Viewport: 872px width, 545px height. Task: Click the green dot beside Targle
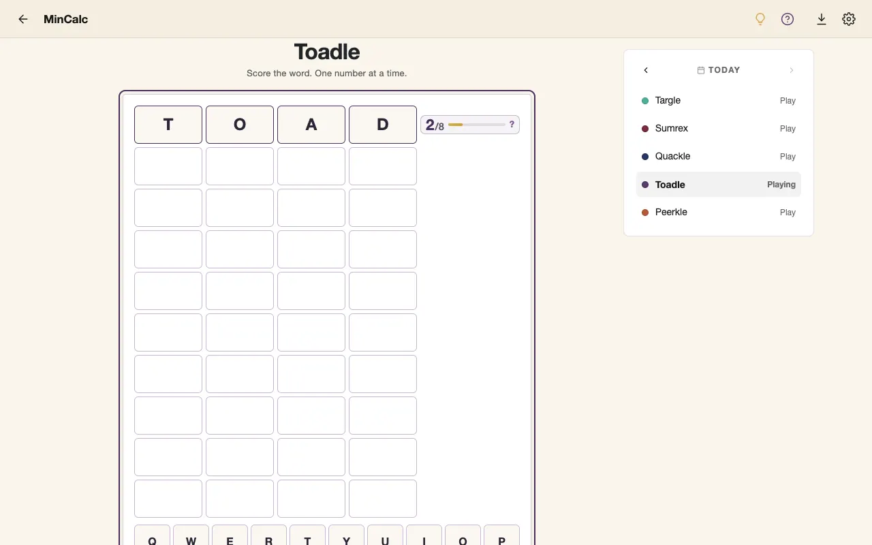[x=645, y=101]
